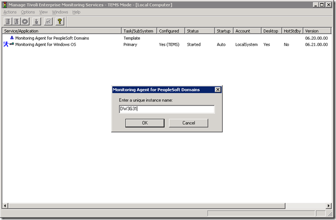Sort by Service/Application column header
The height and width of the screenshot is (220, 336).
pyautogui.click(x=62, y=31)
